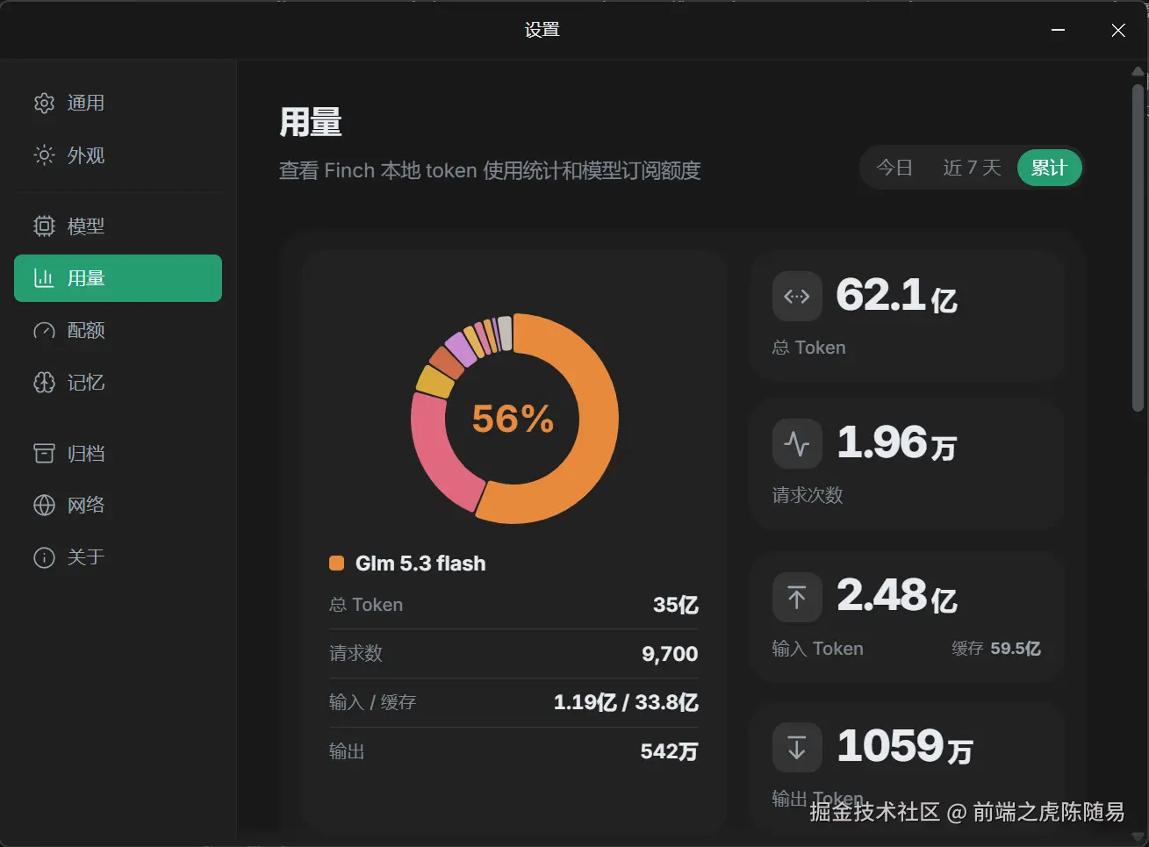Click the request count pulse icon
Viewport: 1149px width, 847px height.
tap(797, 444)
